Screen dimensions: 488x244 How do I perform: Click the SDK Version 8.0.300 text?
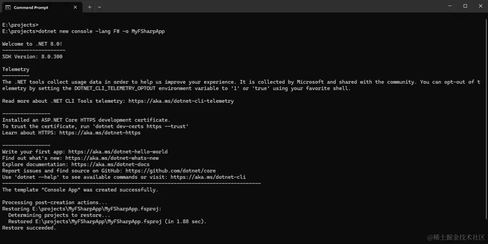32,57
